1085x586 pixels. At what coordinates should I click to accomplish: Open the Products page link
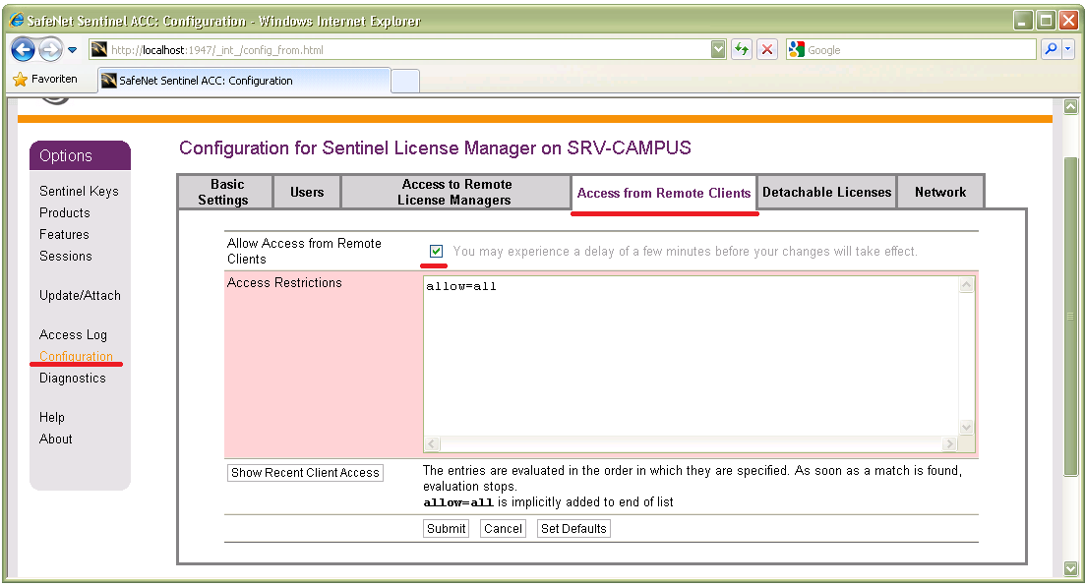tap(64, 212)
